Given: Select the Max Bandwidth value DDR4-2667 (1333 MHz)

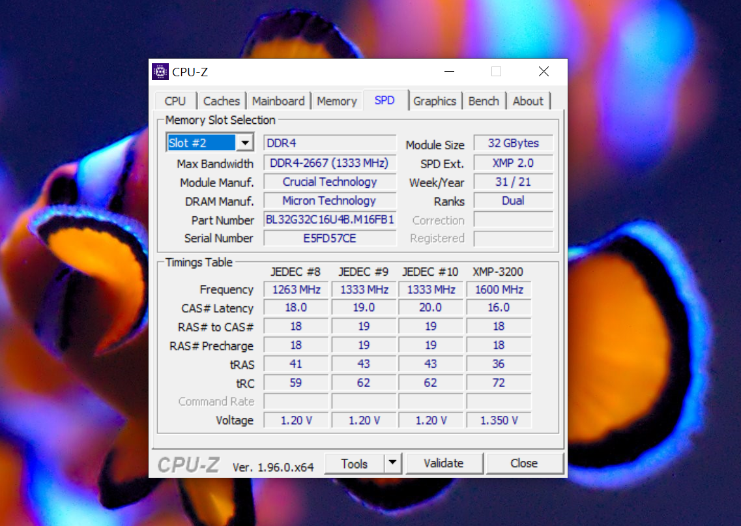Looking at the screenshot, I should pos(330,163).
